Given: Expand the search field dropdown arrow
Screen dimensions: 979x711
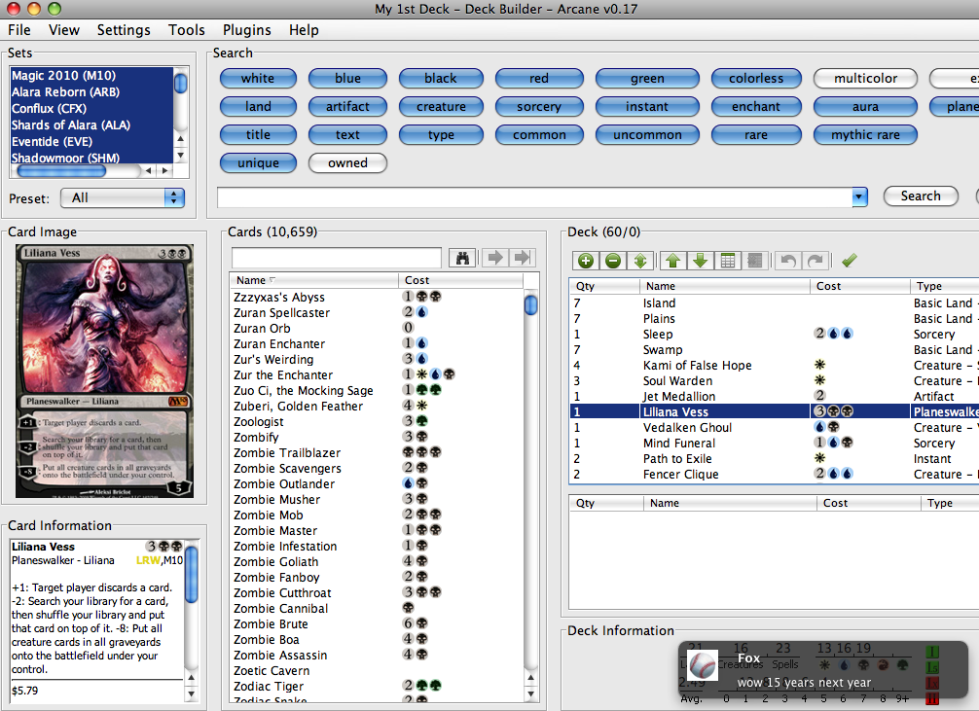Looking at the screenshot, I should click(x=859, y=197).
